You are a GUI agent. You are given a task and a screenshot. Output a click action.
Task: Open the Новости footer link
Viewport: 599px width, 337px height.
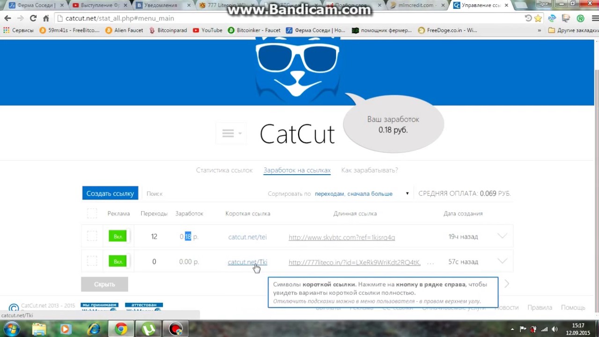506,308
